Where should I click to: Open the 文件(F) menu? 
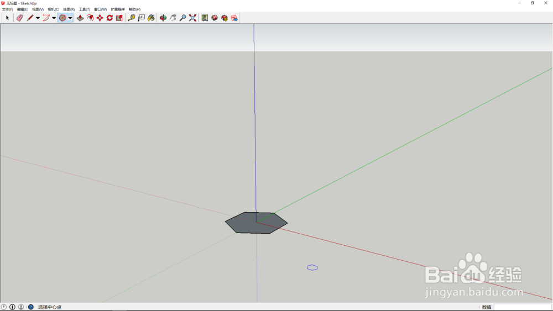click(7, 9)
